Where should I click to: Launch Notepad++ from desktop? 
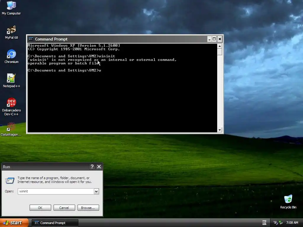pyautogui.click(x=12, y=80)
